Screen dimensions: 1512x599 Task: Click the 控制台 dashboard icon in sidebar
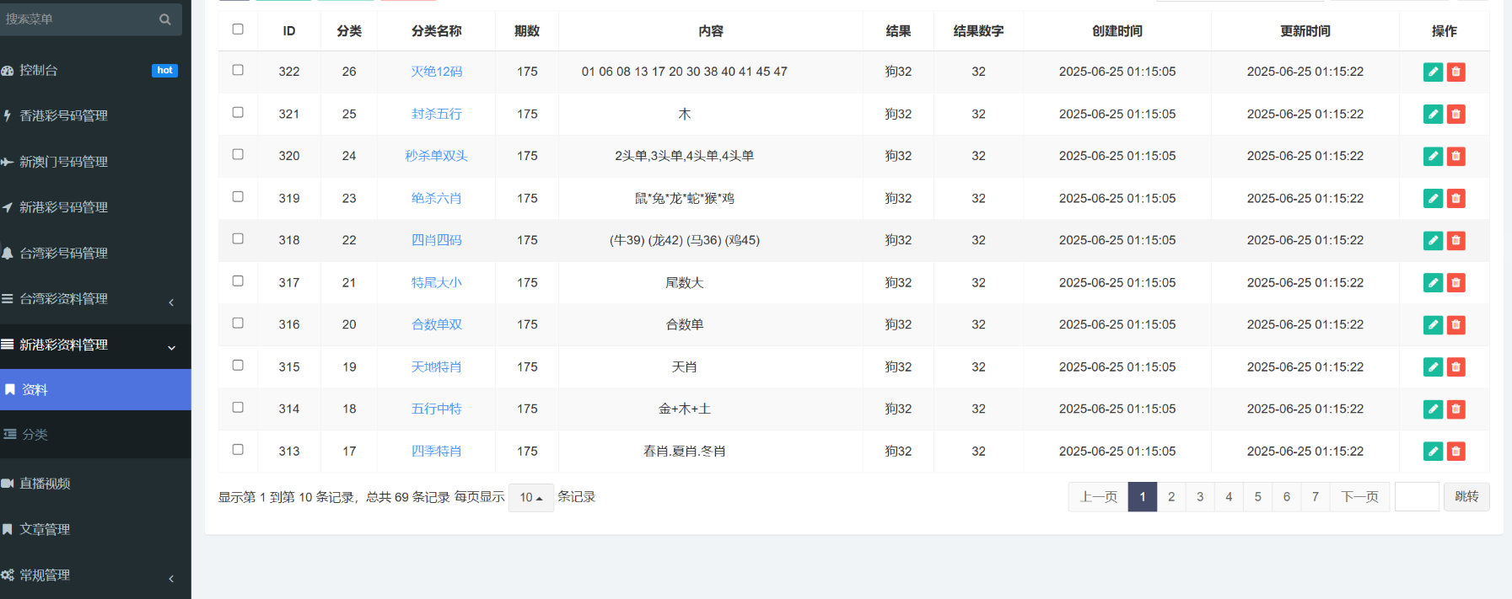click(8, 71)
